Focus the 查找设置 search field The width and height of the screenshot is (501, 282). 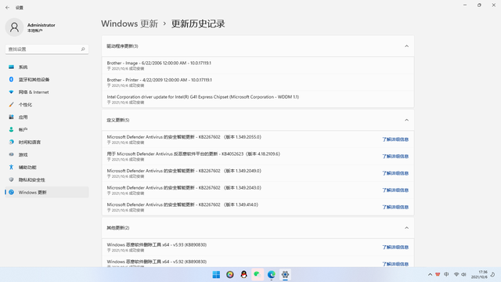pyautogui.click(x=47, y=49)
